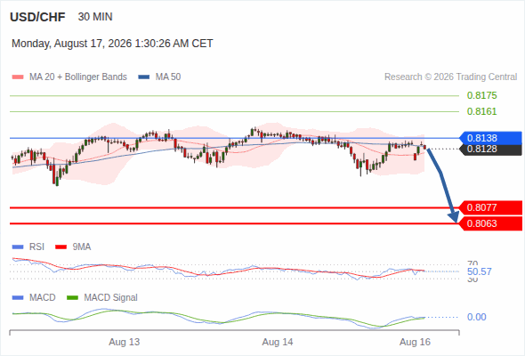Click the RSI value 50.57 label

(x=480, y=271)
